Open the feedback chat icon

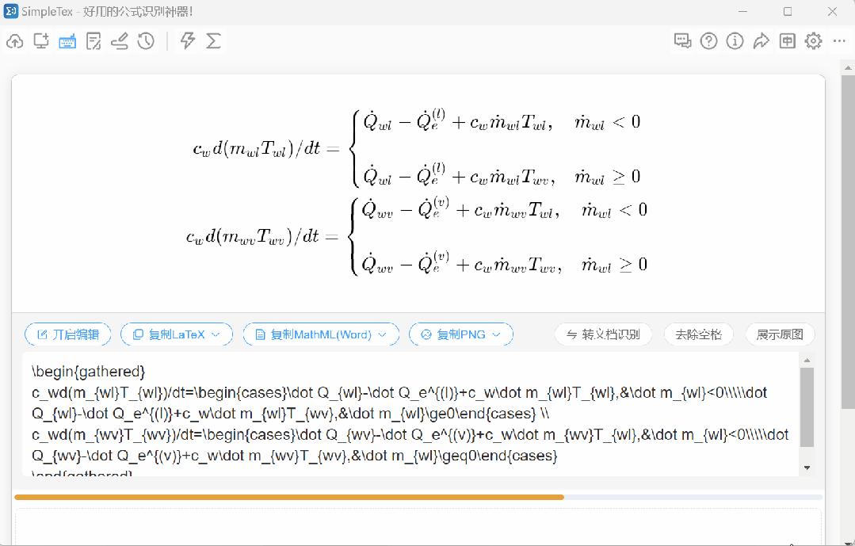coord(682,41)
